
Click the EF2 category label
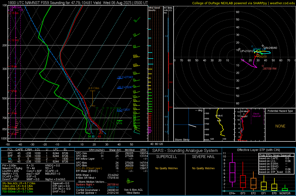click(253, 193)
